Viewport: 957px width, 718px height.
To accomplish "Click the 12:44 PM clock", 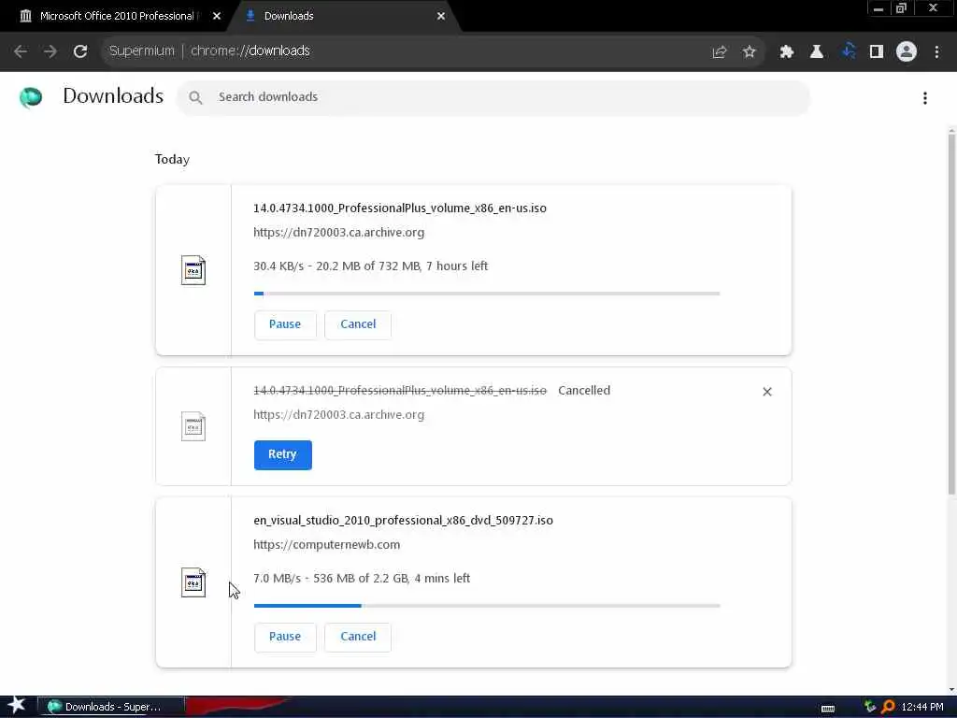I will (922, 707).
